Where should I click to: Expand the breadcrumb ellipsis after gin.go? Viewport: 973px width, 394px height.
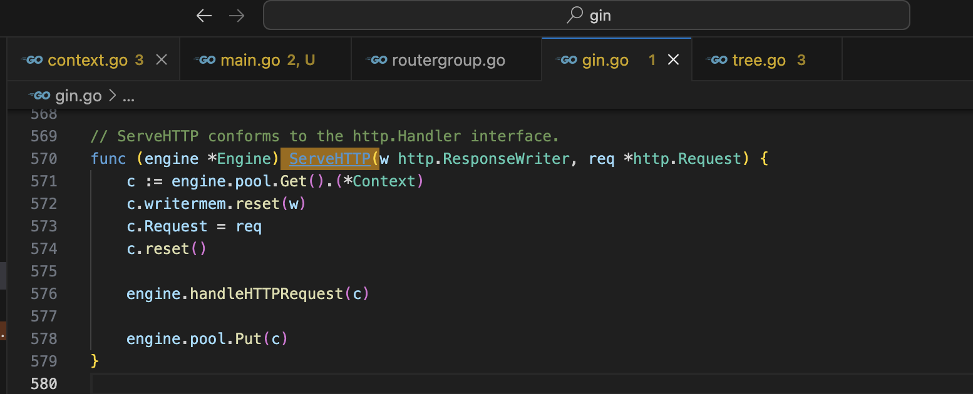(x=128, y=96)
